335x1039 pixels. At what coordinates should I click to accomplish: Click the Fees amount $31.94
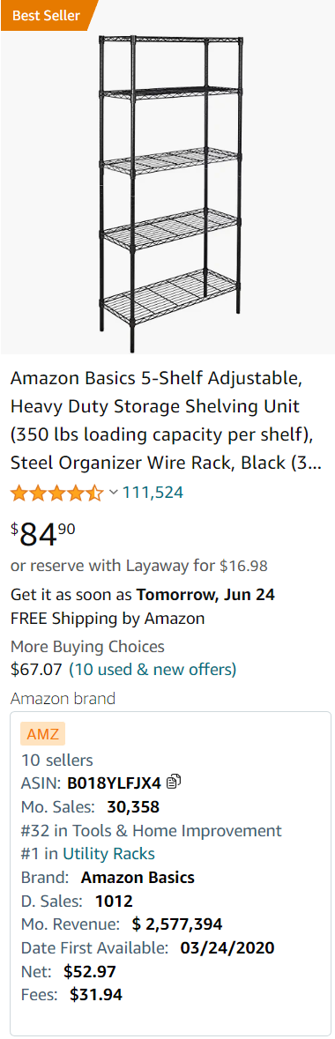coord(96,995)
